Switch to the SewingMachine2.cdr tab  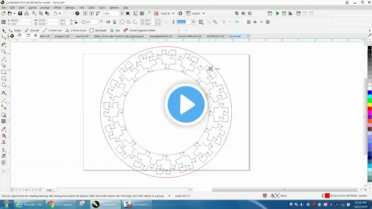tap(161, 36)
